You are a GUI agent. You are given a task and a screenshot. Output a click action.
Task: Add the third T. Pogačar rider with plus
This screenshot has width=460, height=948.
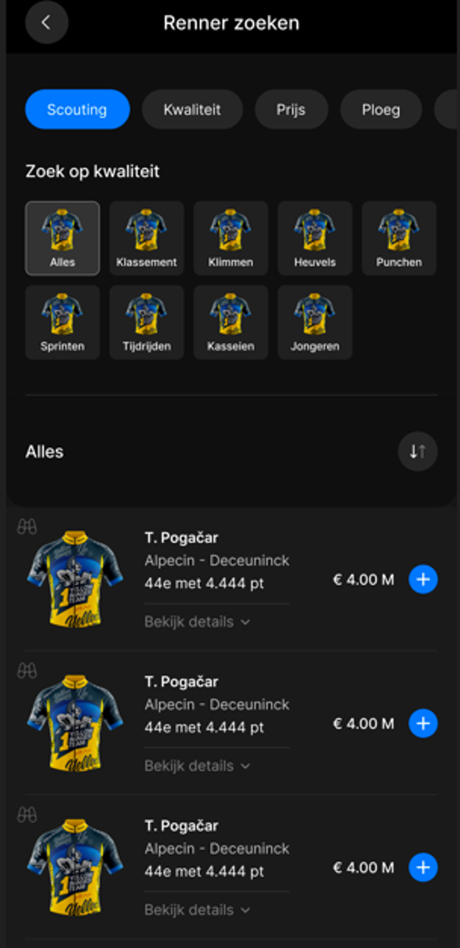[x=423, y=868]
